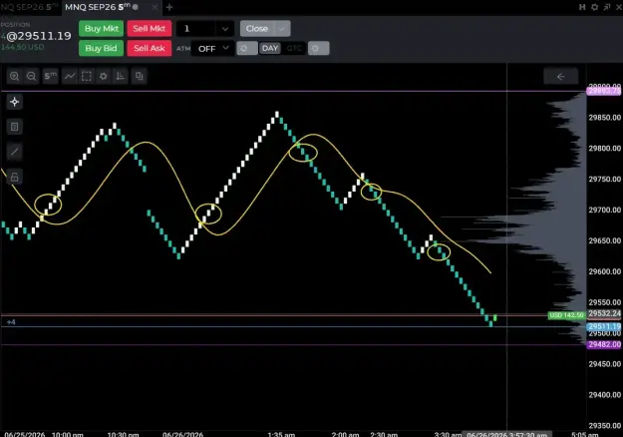This screenshot has width=623, height=437.
Task: Click the USD 142.50 P&L marker
Action: tap(566, 315)
